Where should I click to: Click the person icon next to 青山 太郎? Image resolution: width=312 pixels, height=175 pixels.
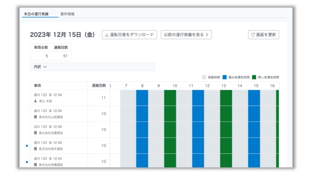pos(36,101)
